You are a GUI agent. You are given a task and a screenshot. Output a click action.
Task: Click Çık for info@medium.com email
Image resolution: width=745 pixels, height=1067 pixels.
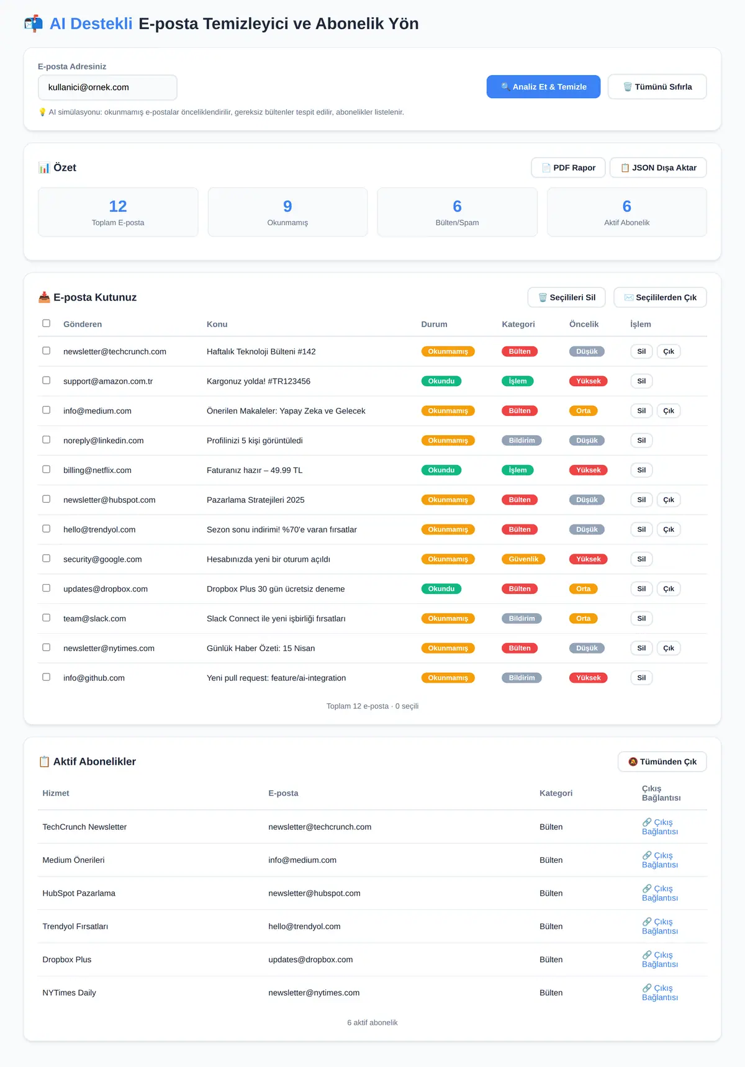click(669, 411)
